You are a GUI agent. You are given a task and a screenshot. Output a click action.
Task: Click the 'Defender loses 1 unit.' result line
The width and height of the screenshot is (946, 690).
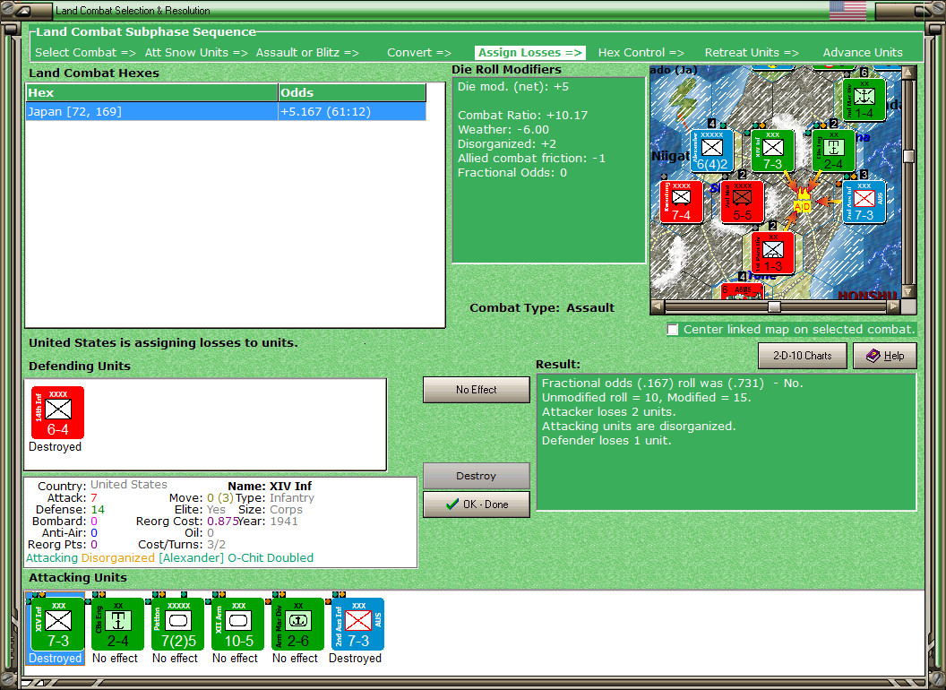coord(606,441)
